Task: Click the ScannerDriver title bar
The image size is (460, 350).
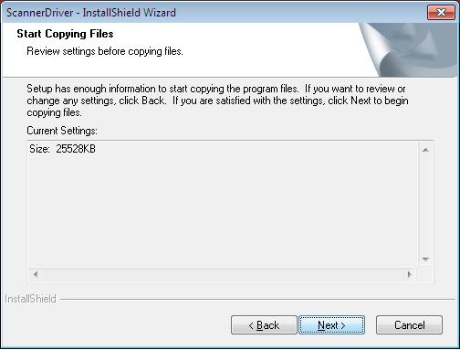Action: (x=213, y=13)
